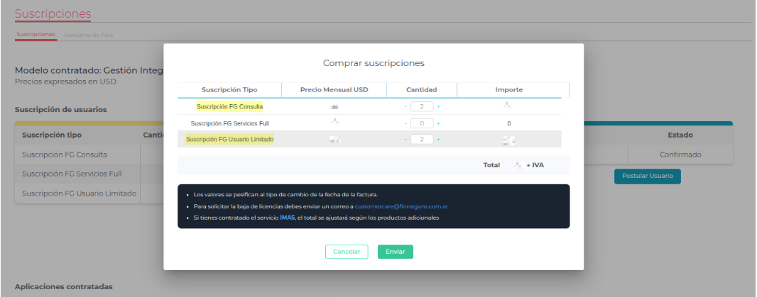Decrease Suscripción FG Consulta quantity with minus

(x=406, y=106)
